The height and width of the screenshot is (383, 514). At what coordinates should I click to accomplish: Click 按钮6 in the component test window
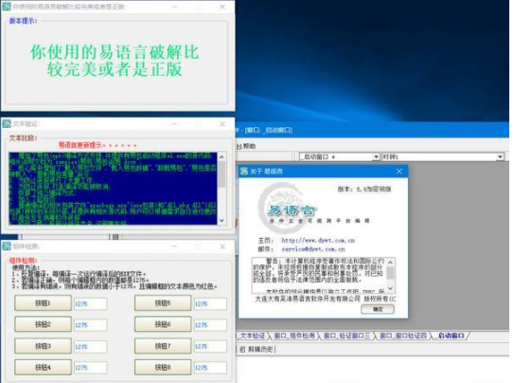(163, 324)
